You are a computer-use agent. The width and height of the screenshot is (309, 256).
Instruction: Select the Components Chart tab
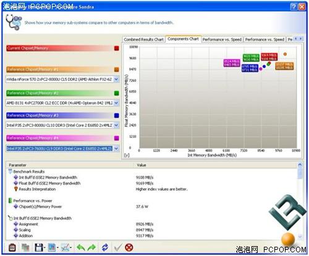[x=183, y=39]
